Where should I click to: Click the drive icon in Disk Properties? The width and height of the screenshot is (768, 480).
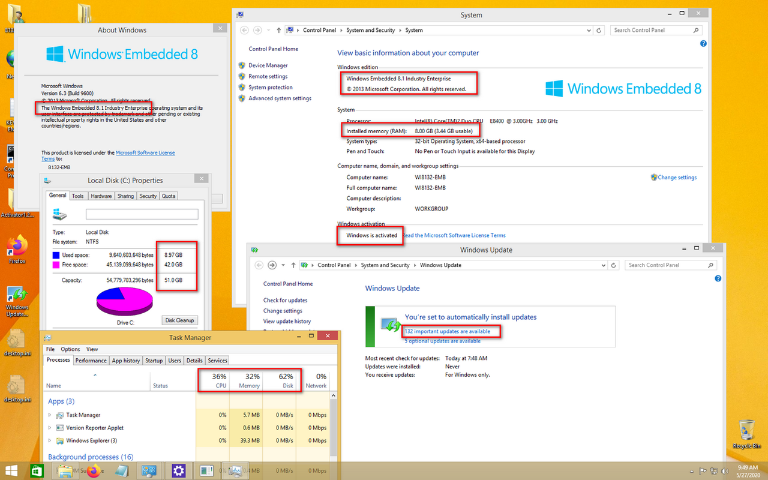(60, 214)
